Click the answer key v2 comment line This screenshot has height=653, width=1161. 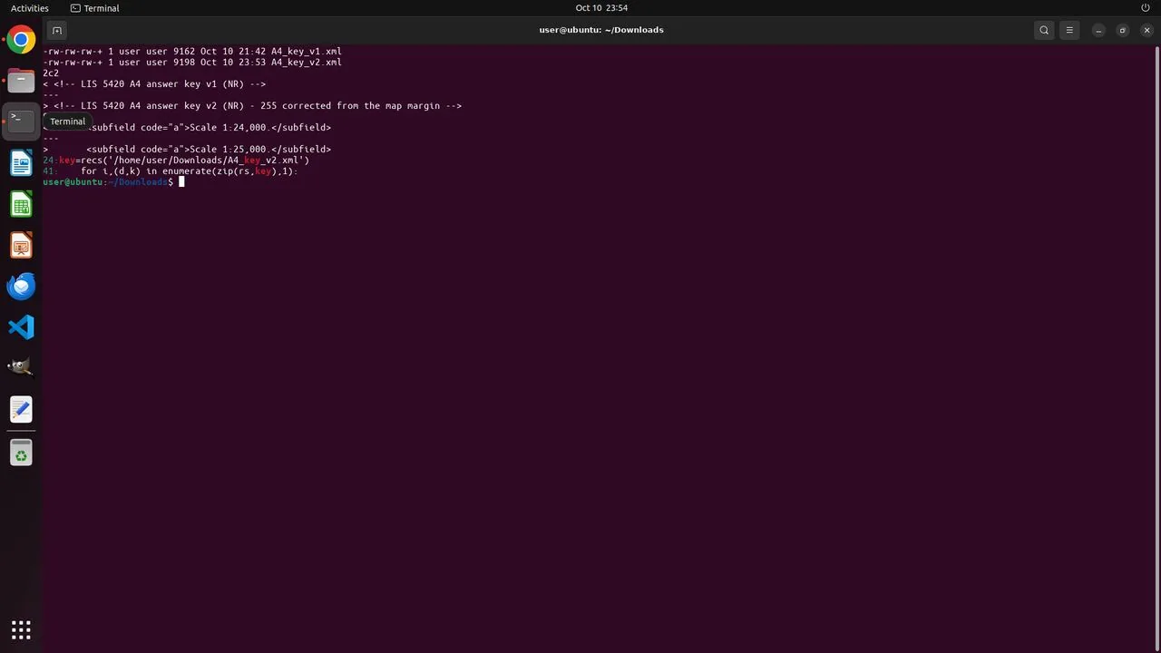pyautogui.click(x=252, y=106)
